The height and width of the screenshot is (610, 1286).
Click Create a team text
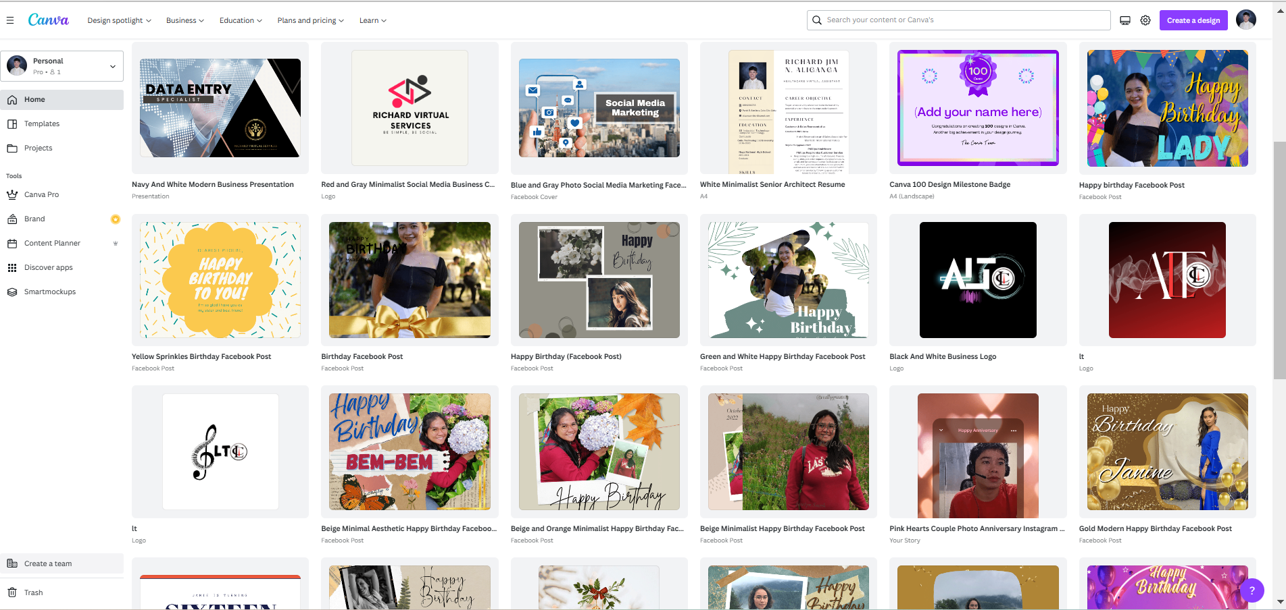[48, 564]
